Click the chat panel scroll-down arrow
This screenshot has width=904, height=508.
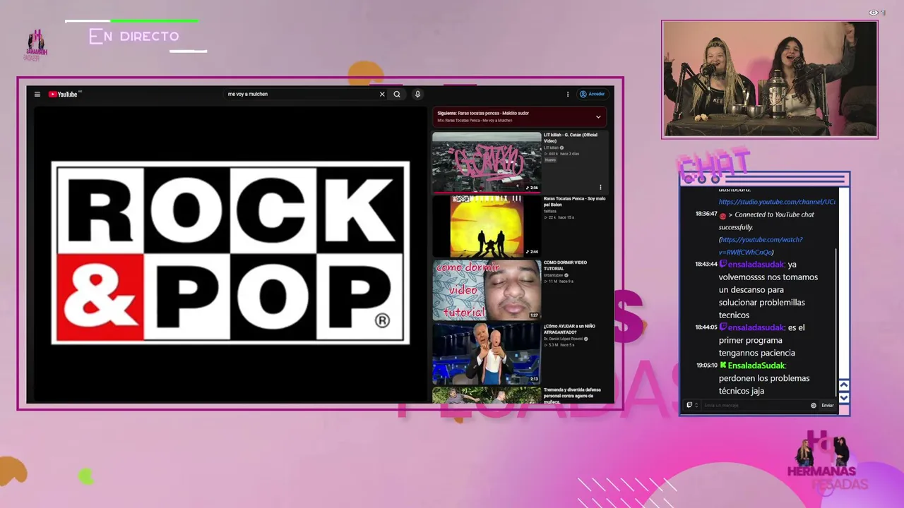[x=843, y=398]
